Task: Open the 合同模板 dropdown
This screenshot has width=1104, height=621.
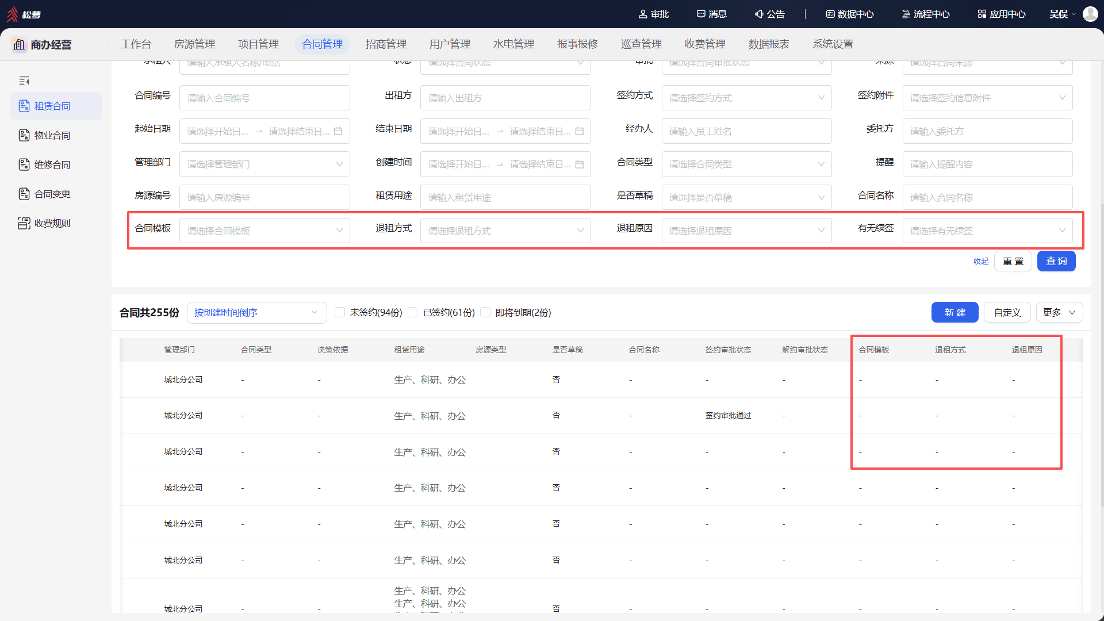Action: pyautogui.click(x=264, y=231)
